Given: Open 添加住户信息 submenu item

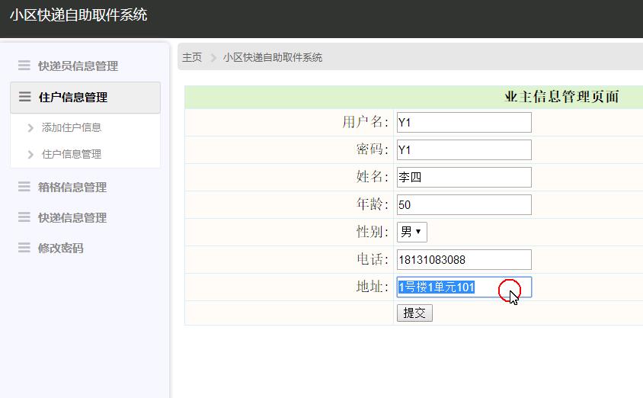Looking at the screenshot, I should click(72, 128).
